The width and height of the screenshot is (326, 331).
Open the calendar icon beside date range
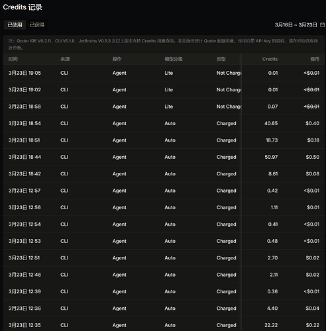coord(322,24)
